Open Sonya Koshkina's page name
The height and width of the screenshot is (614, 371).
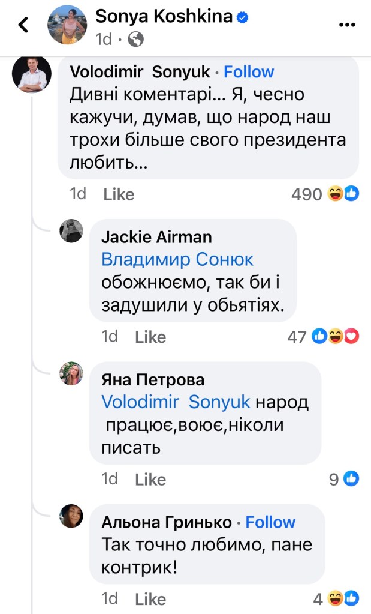click(163, 17)
